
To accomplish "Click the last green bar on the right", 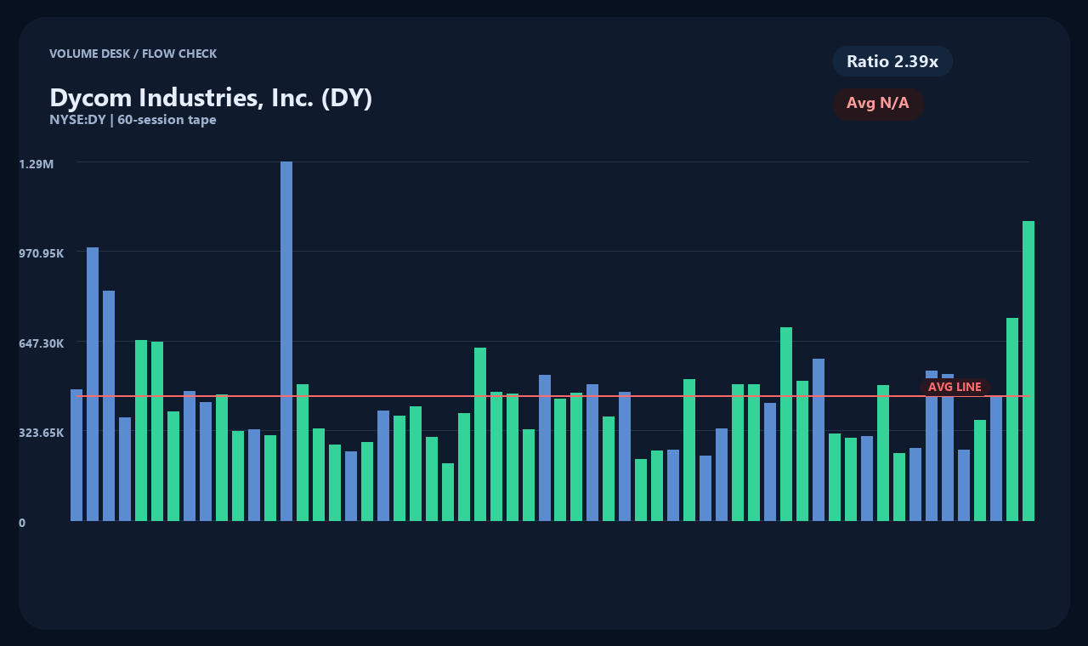I will (x=1028, y=371).
